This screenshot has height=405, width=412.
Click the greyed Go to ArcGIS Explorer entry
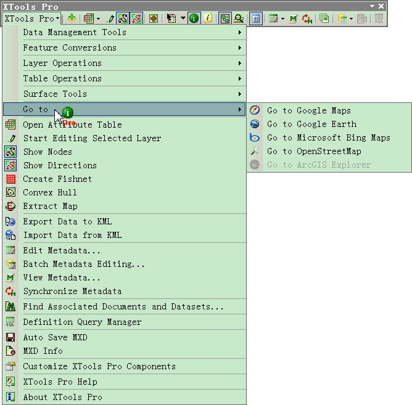[x=329, y=165]
